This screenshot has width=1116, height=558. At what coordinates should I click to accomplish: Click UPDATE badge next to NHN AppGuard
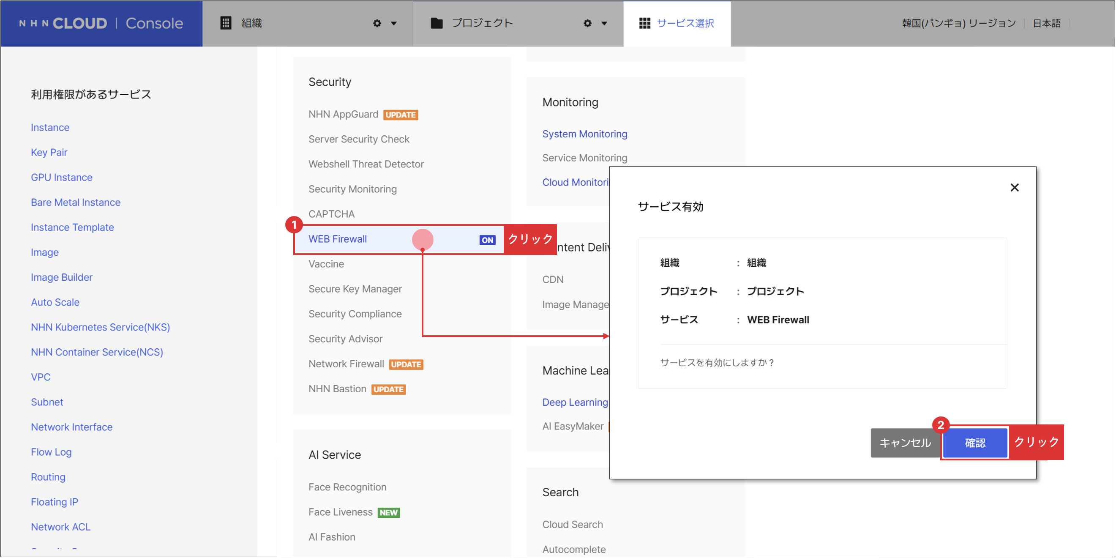[x=400, y=115]
